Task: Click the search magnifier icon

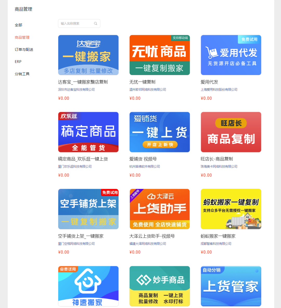Action: coord(96,24)
